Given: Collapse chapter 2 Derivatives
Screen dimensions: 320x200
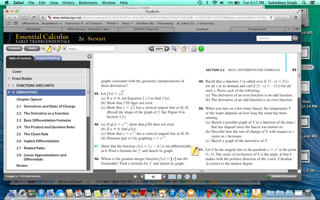Looking at the screenshot, I should pos(9,92).
